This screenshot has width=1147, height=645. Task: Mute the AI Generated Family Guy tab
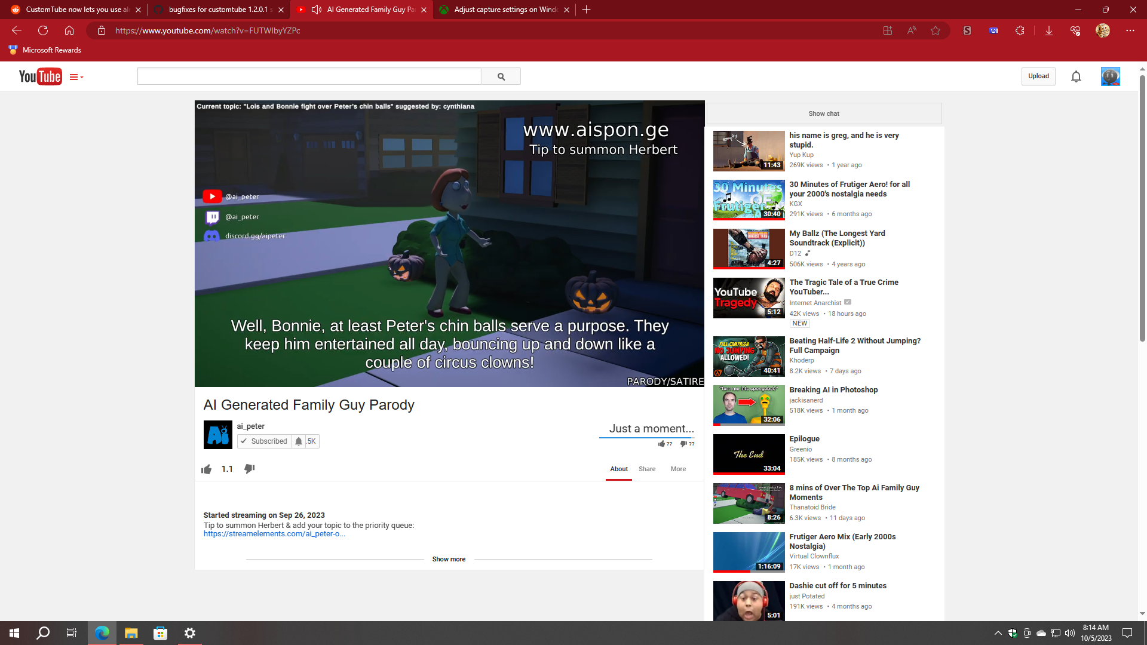[x=317, y=10]
